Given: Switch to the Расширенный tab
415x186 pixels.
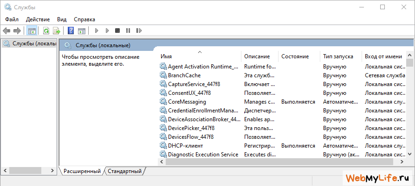Looking at the screenshot, I should point(82,171).
